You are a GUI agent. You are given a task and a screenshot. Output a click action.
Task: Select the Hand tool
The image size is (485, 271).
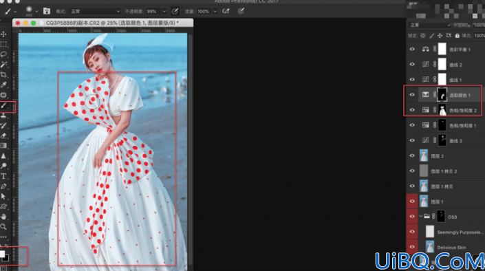click(3, 217)
